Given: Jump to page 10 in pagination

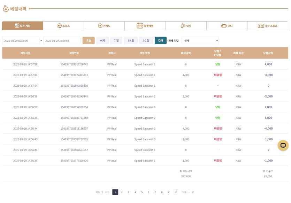Looking at the screenshot, I should click(x=176, y=192).
